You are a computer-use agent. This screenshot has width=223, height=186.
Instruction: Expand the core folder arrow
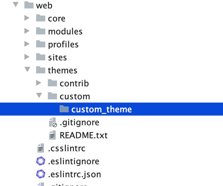tap(27, 19)
